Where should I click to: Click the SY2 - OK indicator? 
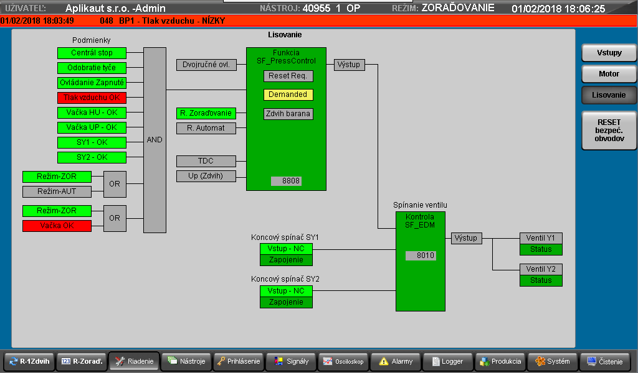coord(92,157)
